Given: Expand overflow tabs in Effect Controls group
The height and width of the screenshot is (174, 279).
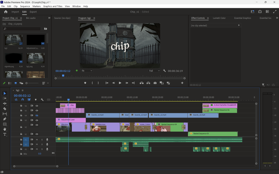Looking at the screenshot, I should (x=277, y=18).
